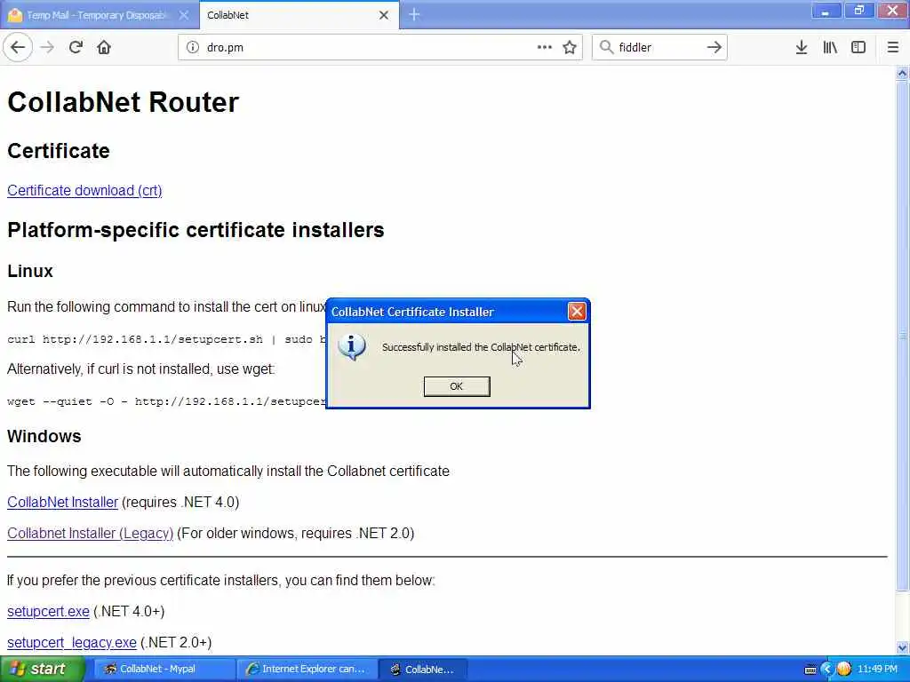910x682 pixels.
Task: Click the forward navigation arrow
Action: point(47,47)
